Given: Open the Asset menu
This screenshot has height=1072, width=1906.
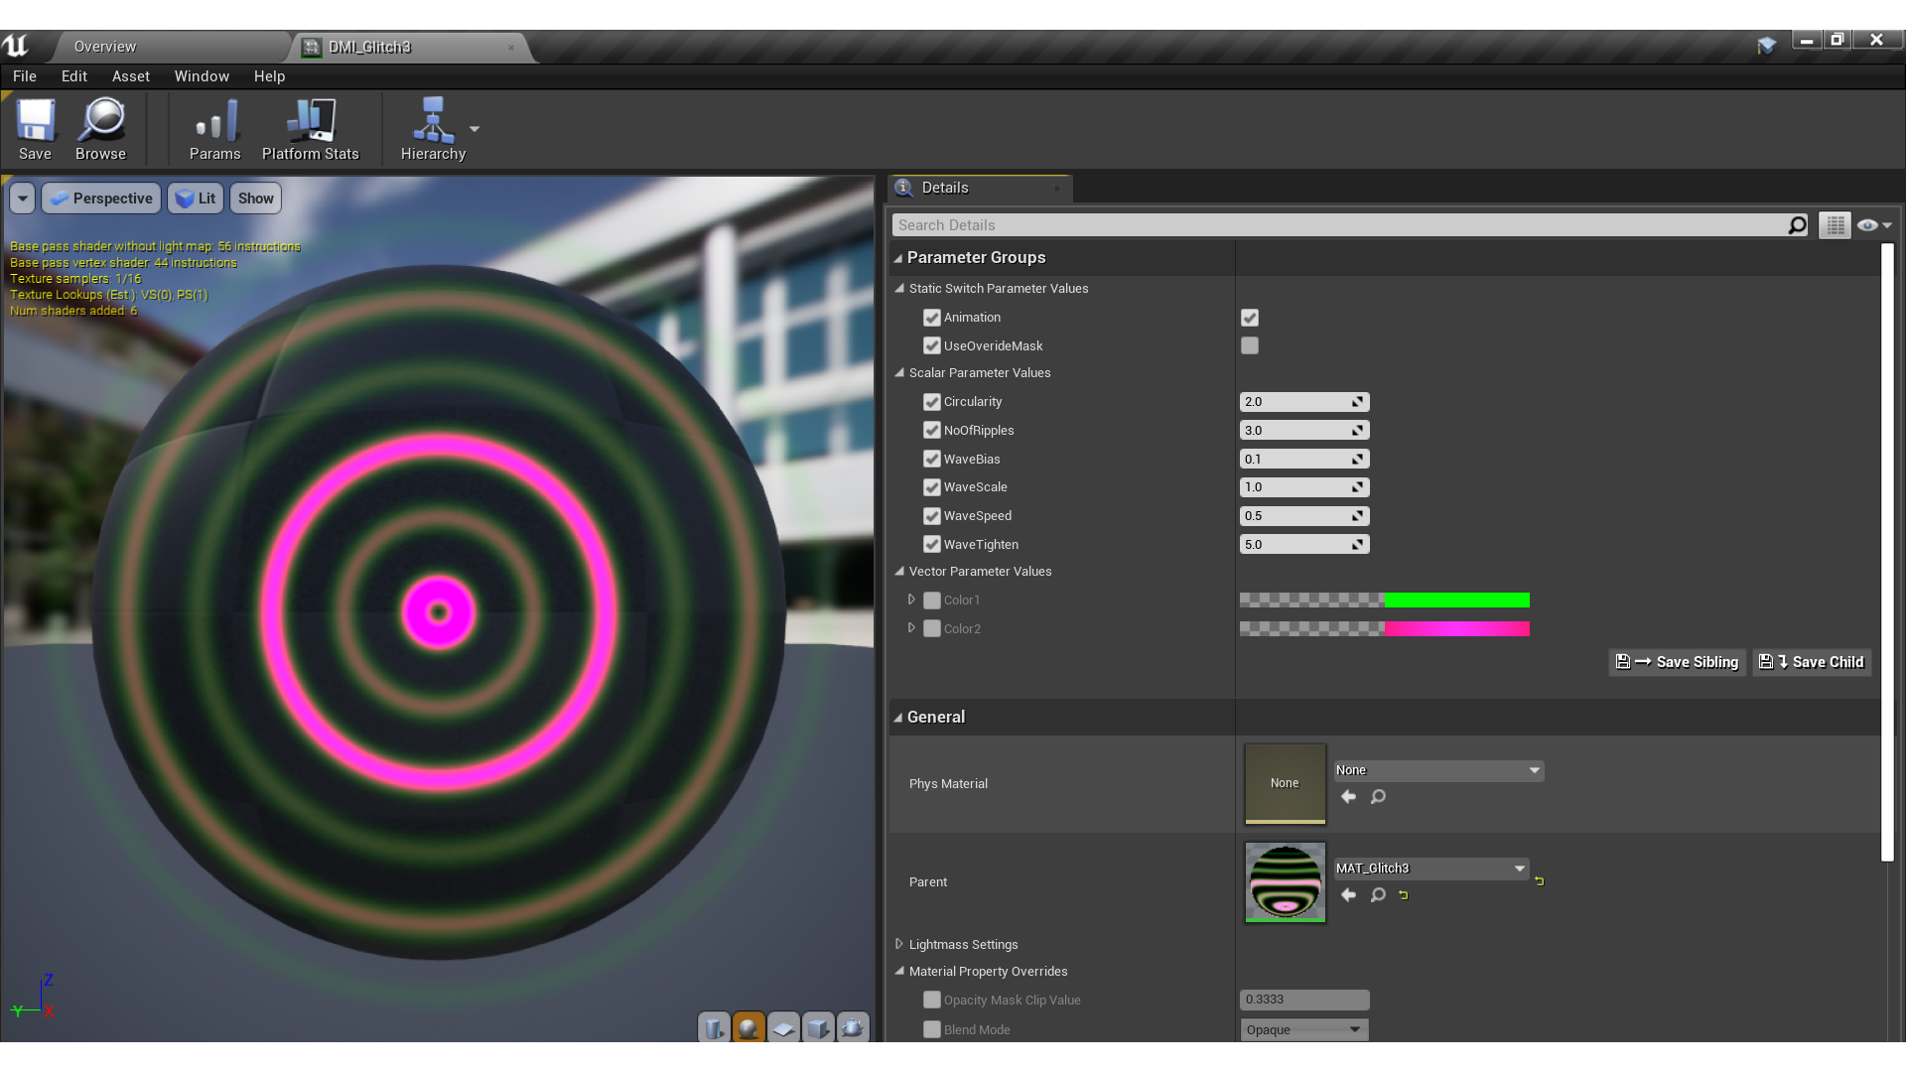Looking at the screenshot, I should click(131, 74).
